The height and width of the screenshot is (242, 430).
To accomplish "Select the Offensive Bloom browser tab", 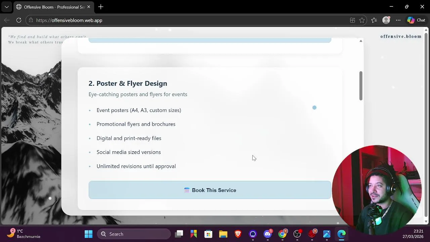I will pyautogui.click(x=54, y=7).
